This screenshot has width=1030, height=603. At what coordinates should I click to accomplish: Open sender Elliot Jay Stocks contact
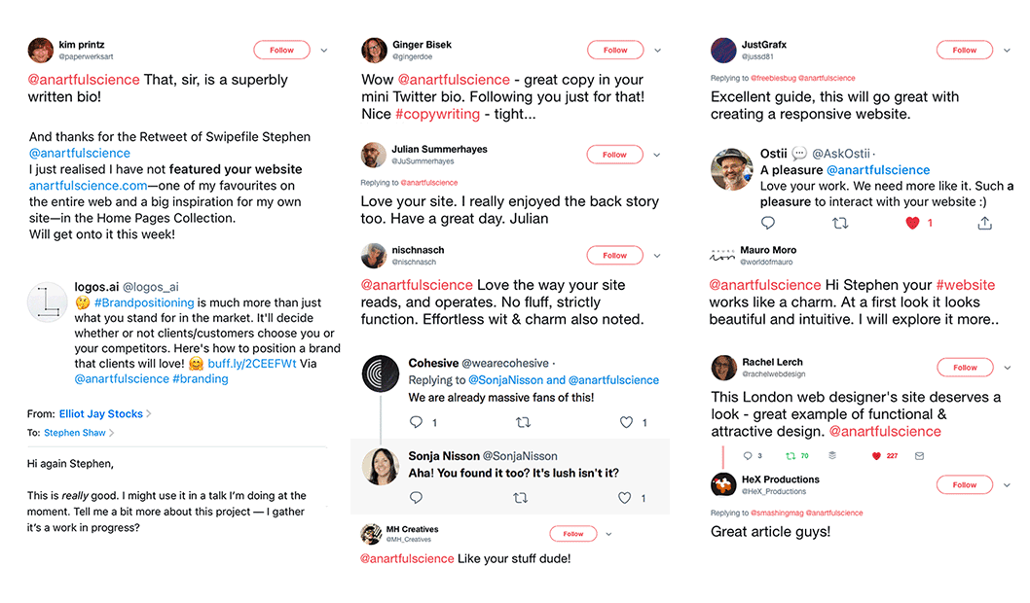[101, 414]
